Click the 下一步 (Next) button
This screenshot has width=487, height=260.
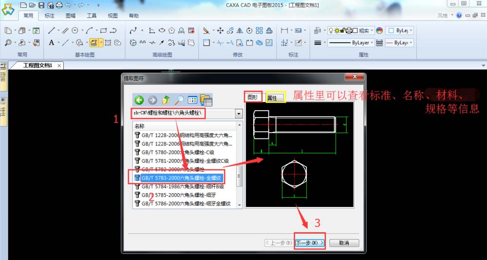309,242
